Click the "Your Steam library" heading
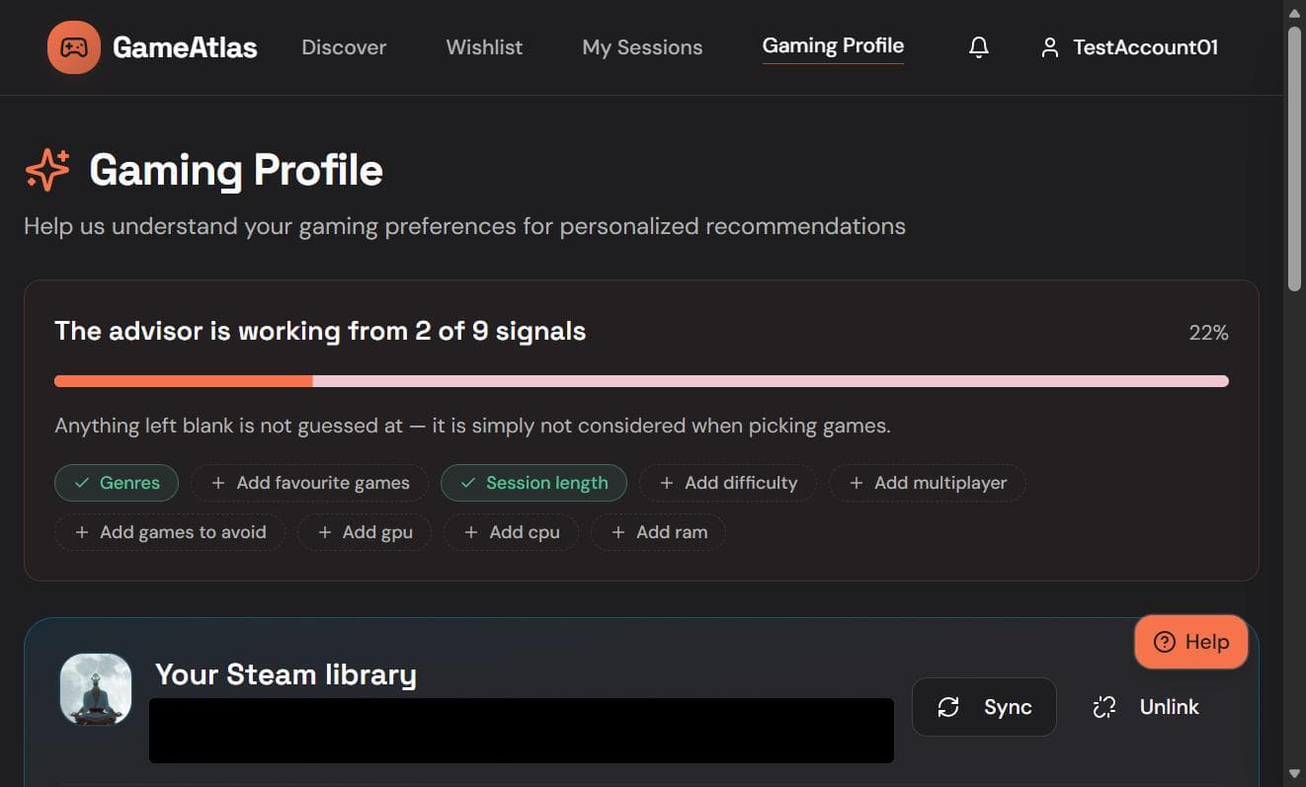The image size is (1306, 787). tap(286, 674)
